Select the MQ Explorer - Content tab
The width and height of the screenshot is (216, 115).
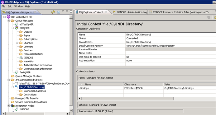pos(91,12)
